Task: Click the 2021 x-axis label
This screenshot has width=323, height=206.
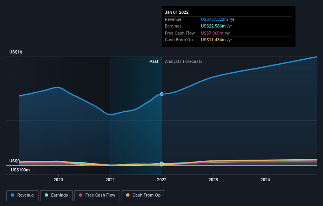Action: pyautogui.click(x=110, y=180)
